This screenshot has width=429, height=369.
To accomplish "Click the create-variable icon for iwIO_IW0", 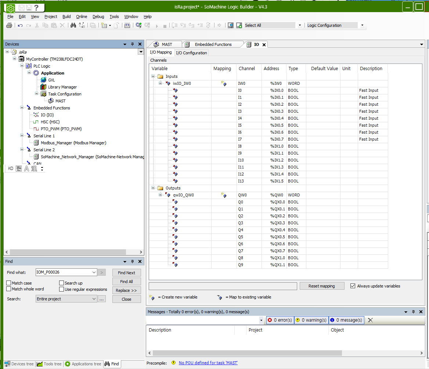I will point(224,83).
